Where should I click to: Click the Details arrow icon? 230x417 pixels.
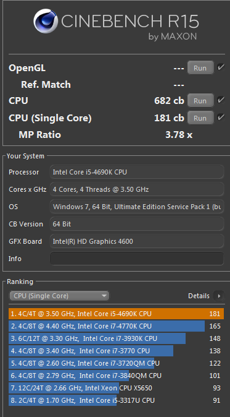click(x=219, y=296)
